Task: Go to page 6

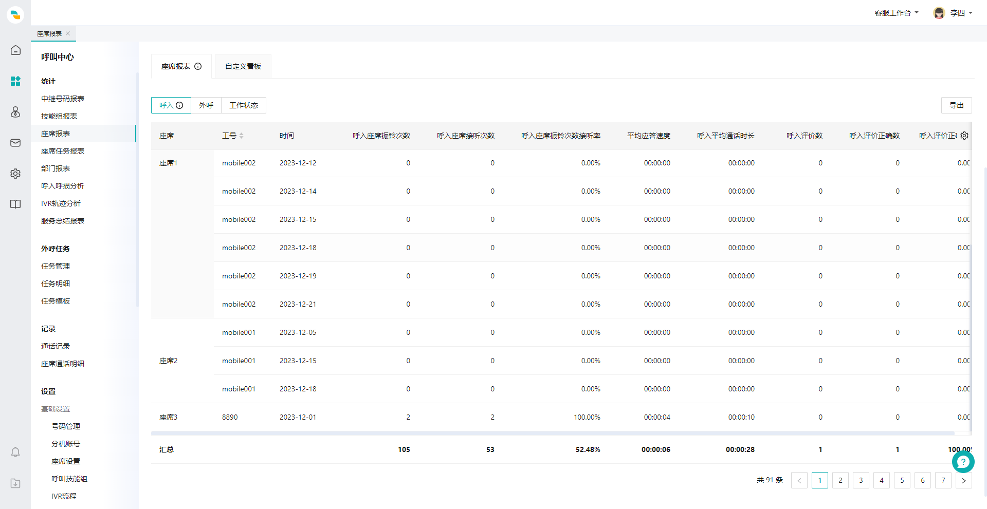Action: [923, 480]
